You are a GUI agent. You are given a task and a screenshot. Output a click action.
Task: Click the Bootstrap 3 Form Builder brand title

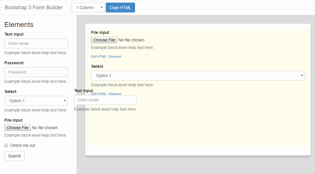tap(34, 8)
